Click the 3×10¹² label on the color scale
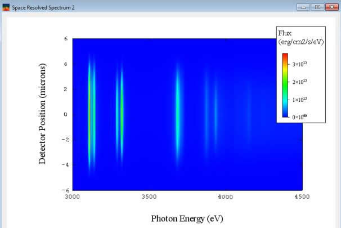This screenshot has height=228, width=341. tap(300, 65)
